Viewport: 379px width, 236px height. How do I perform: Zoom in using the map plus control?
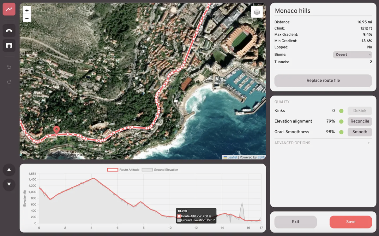(x=27, y=10)
